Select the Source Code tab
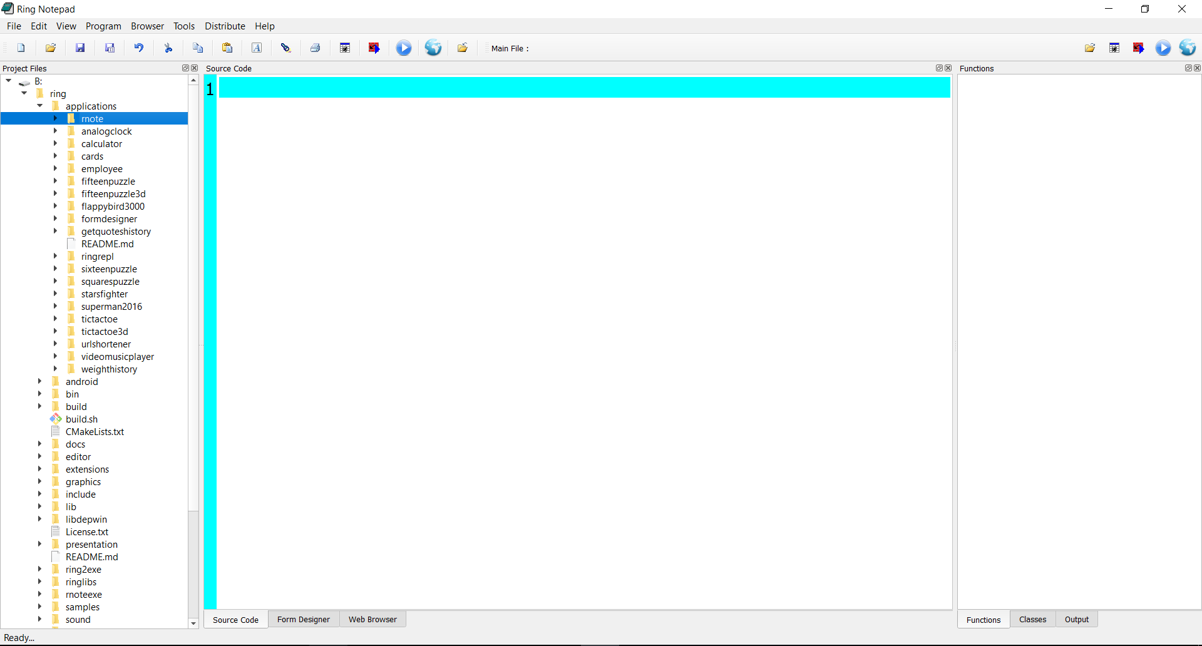The height and width of the screenshot is (646, 1202). [x=235, y=620]
